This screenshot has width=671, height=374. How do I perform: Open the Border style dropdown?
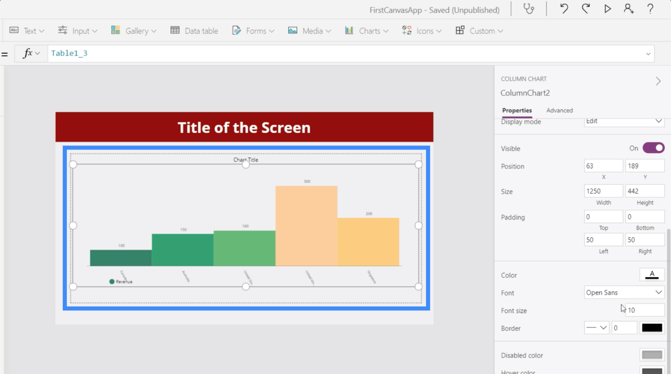click(x=596, y=328)
